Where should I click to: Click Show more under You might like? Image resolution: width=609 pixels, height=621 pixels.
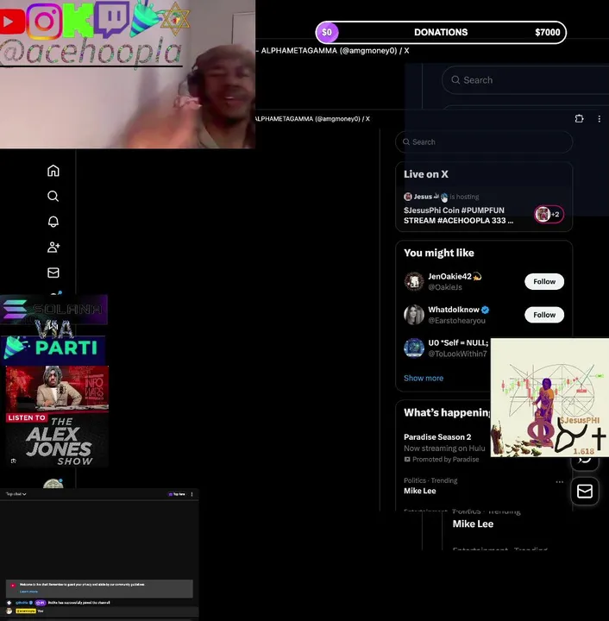coord(424,379)
